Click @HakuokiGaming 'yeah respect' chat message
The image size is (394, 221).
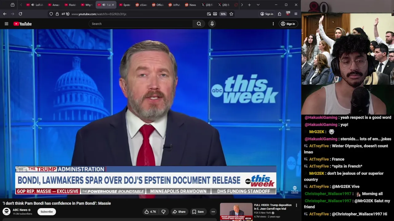pyautogui.click(x=348, y=118)
